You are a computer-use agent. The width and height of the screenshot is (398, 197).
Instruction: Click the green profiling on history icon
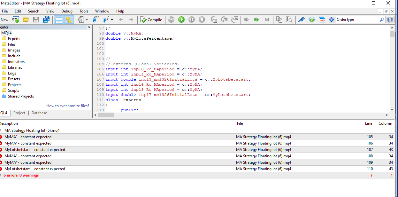pyautogui.click(x=256, y=20)
